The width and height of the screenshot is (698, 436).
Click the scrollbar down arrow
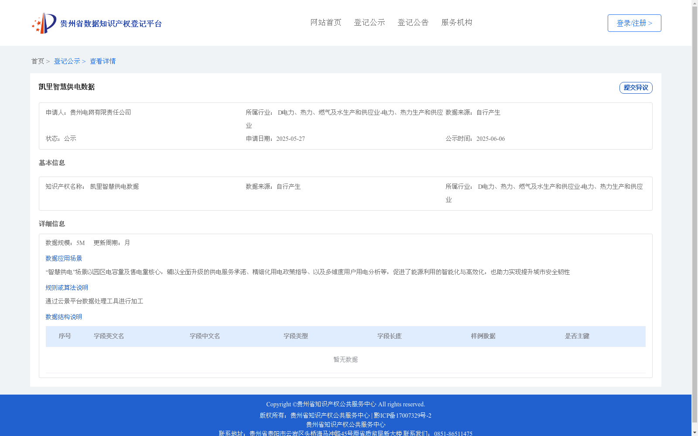pyautogui.click(x=695, y=433)
